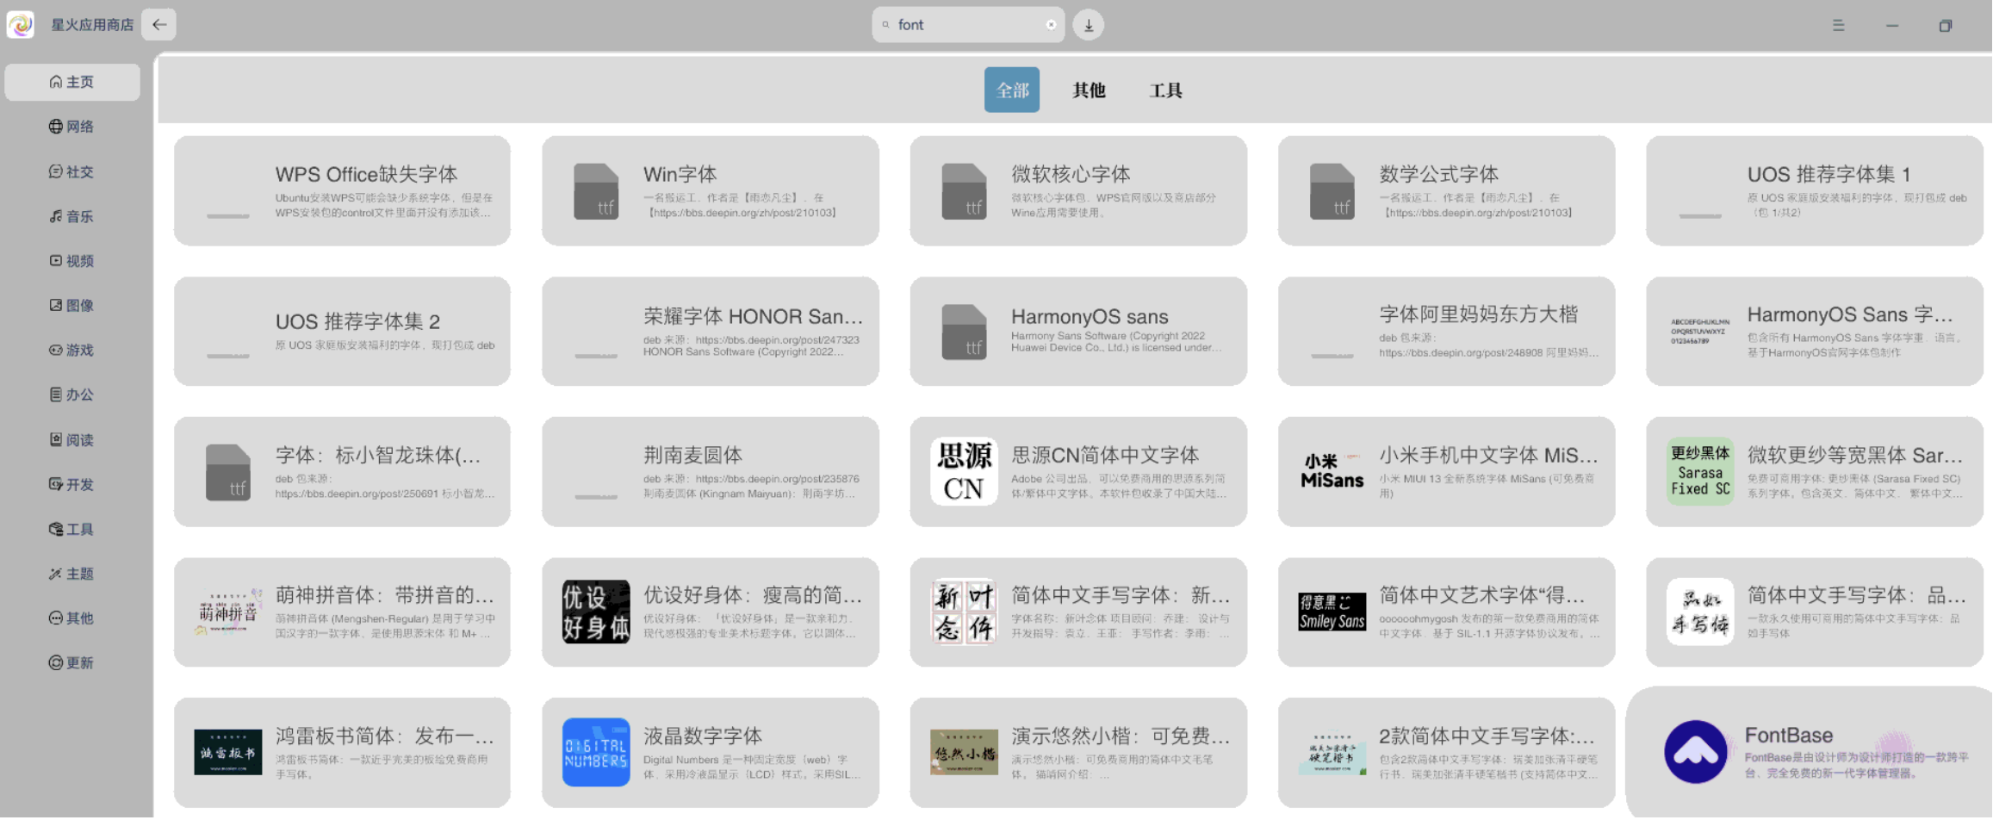Open the 荣耀字体 HONOR Sans card
The image size is (1993, 820).
pyautogui.click(x=711, y=332)
